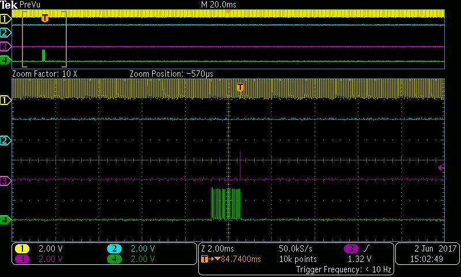Click the Zoom Factor: 10 X label
The image size is (461, 277).
pos(45,74)
